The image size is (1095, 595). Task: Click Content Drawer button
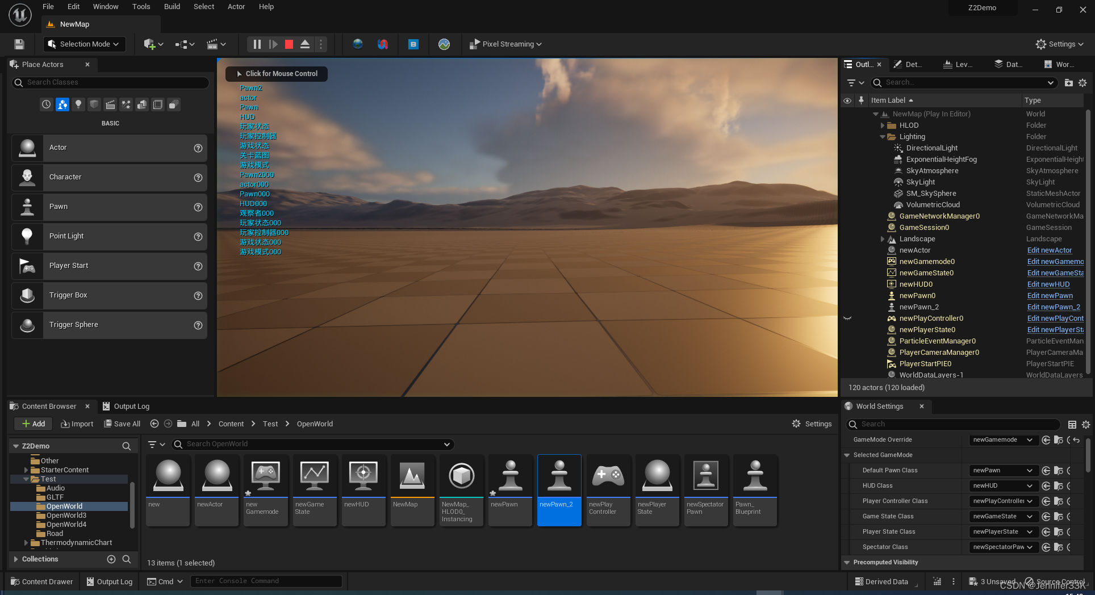coord(42,582)
